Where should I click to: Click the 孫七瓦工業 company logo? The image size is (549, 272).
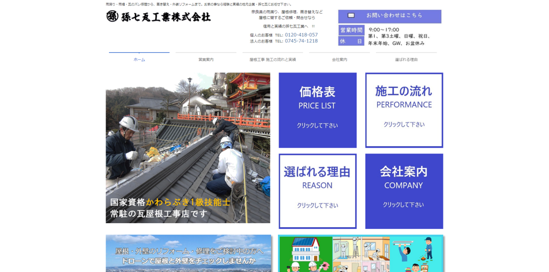coord(159,17)
